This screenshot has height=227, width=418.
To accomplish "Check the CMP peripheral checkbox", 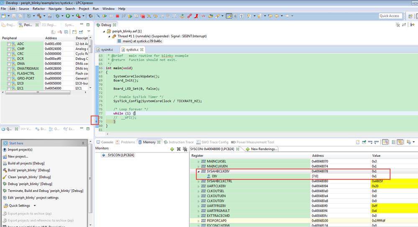I will pyautogui.click(x=9, y=49).
